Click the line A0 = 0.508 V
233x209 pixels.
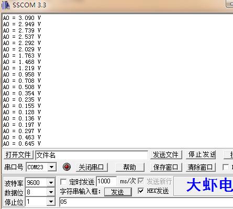click(22, 87)
